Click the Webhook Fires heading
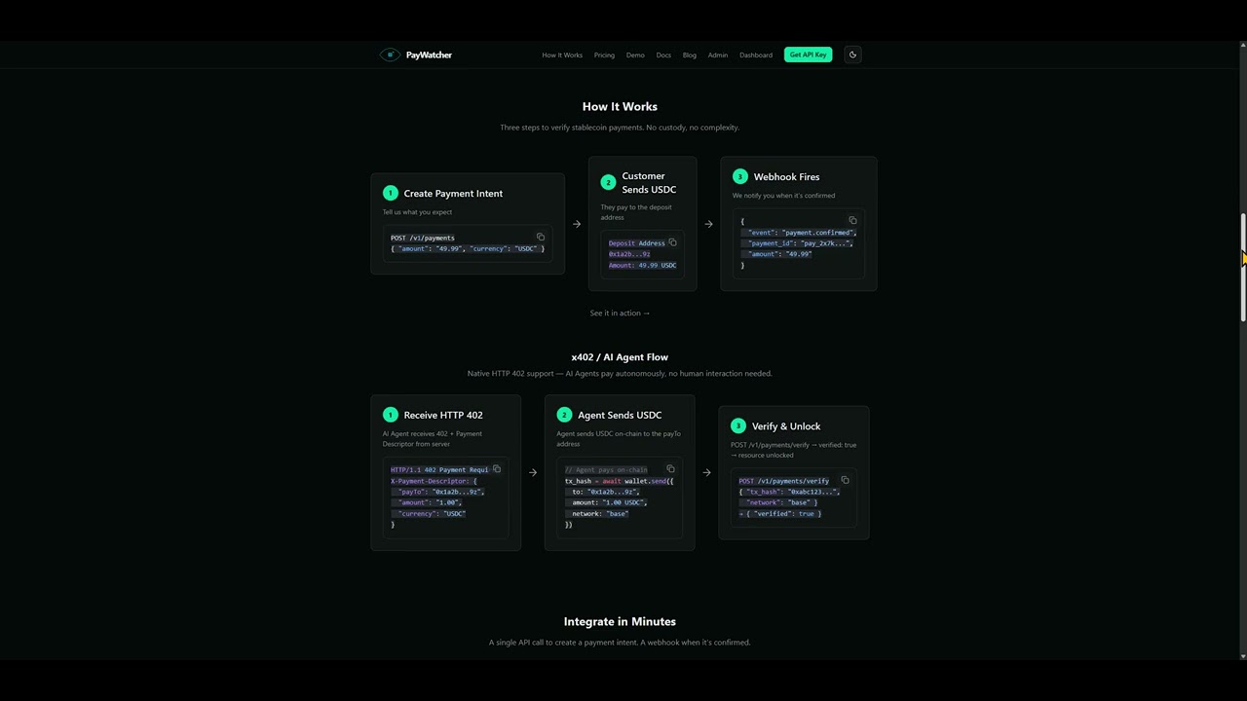This screenshot has height=701, width=1247. click(x=786, y=176)
